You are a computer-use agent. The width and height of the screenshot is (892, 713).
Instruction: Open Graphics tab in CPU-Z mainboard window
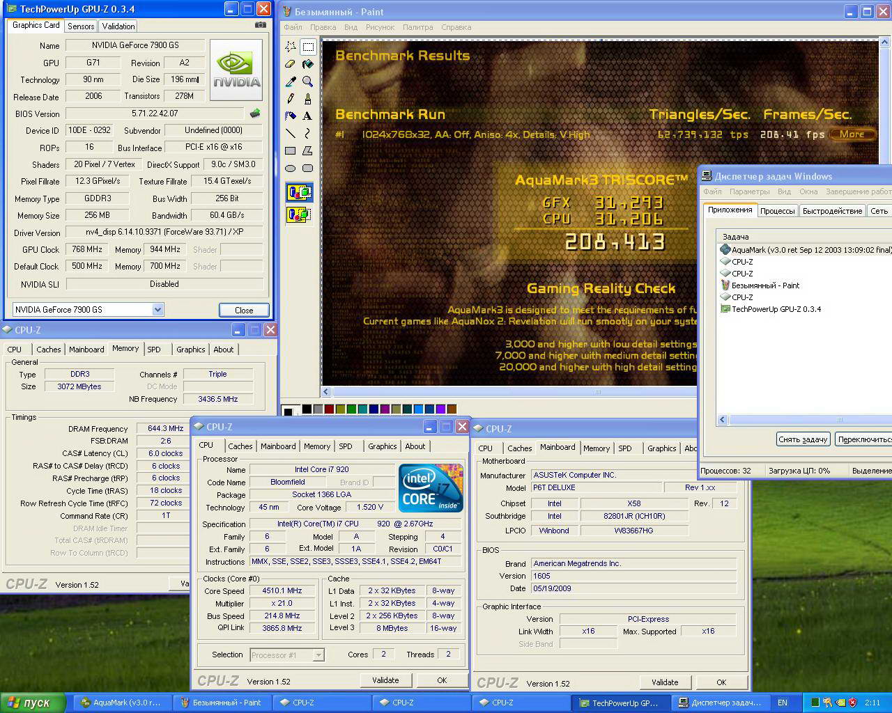[661, 448]
